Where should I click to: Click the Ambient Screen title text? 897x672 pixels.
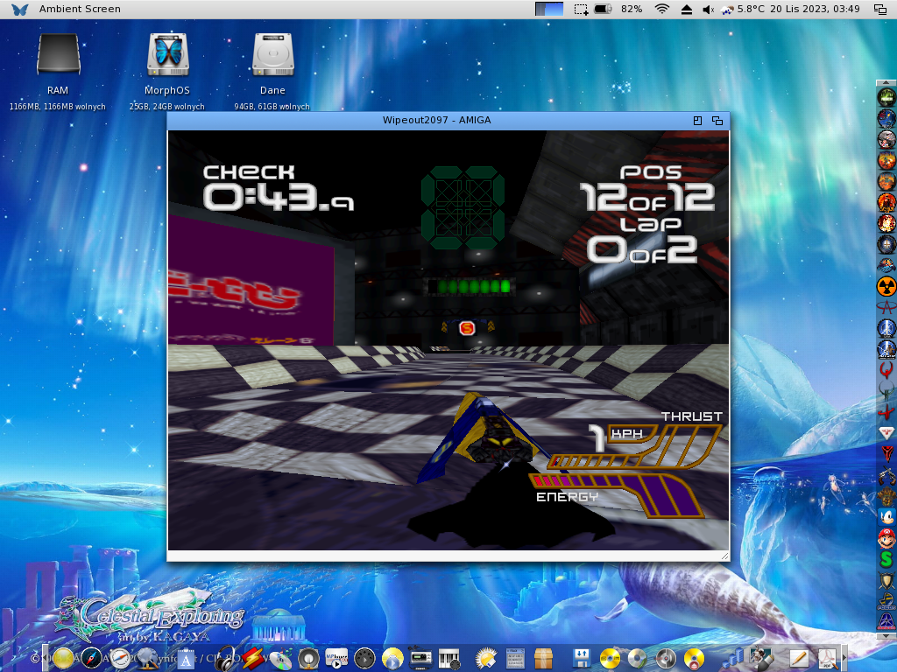click(80, 9)
